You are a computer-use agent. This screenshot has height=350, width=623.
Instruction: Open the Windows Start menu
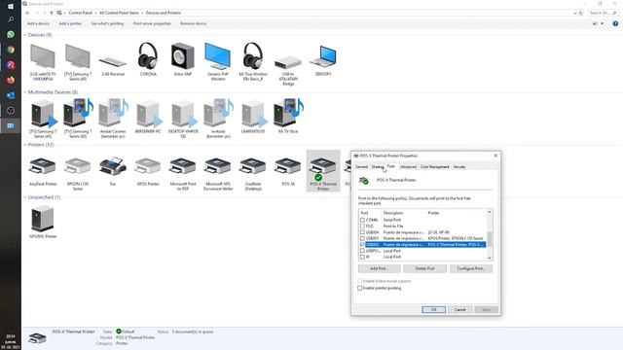[x=11, y=7]
